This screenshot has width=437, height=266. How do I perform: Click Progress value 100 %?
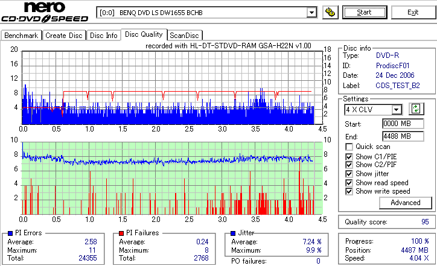(x=420, y=241)
